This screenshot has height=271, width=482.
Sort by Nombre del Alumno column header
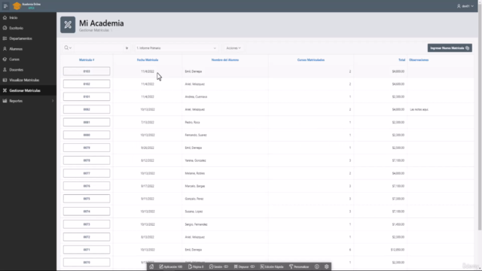click(225, 60)
